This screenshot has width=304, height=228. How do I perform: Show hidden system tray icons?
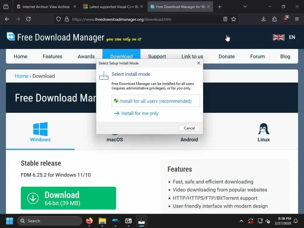click(x=241, y=221)
